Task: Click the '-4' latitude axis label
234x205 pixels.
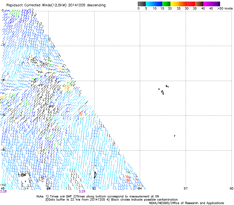Action: [3, 80]
